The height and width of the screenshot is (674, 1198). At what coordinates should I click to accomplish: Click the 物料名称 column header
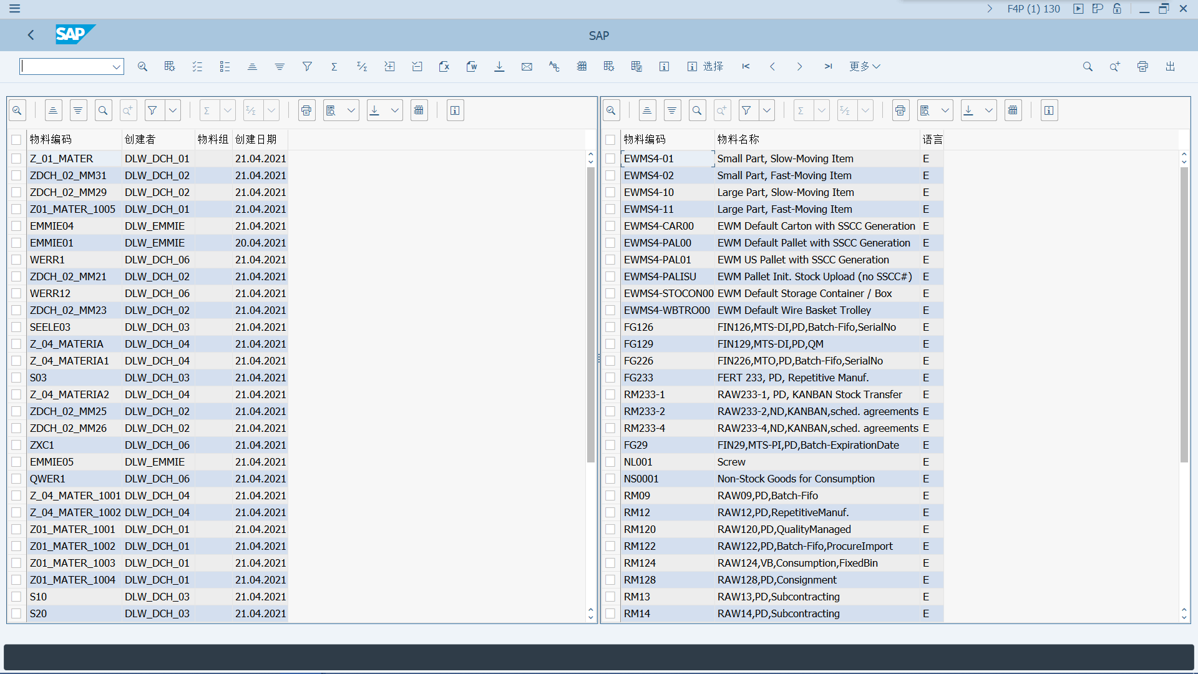738,140
